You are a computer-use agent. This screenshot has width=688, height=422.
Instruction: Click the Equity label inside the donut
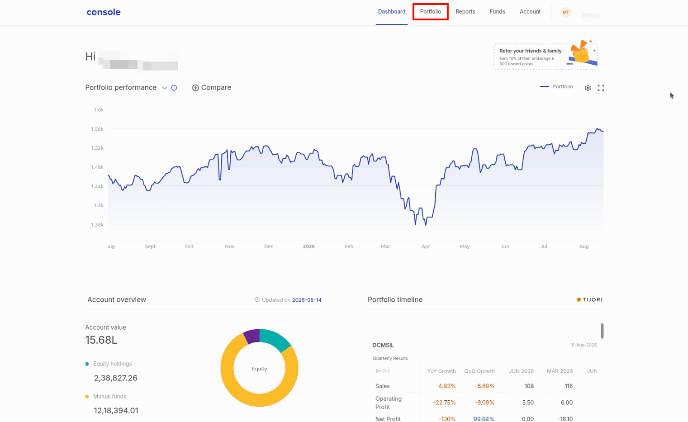[x=260, y=369]
